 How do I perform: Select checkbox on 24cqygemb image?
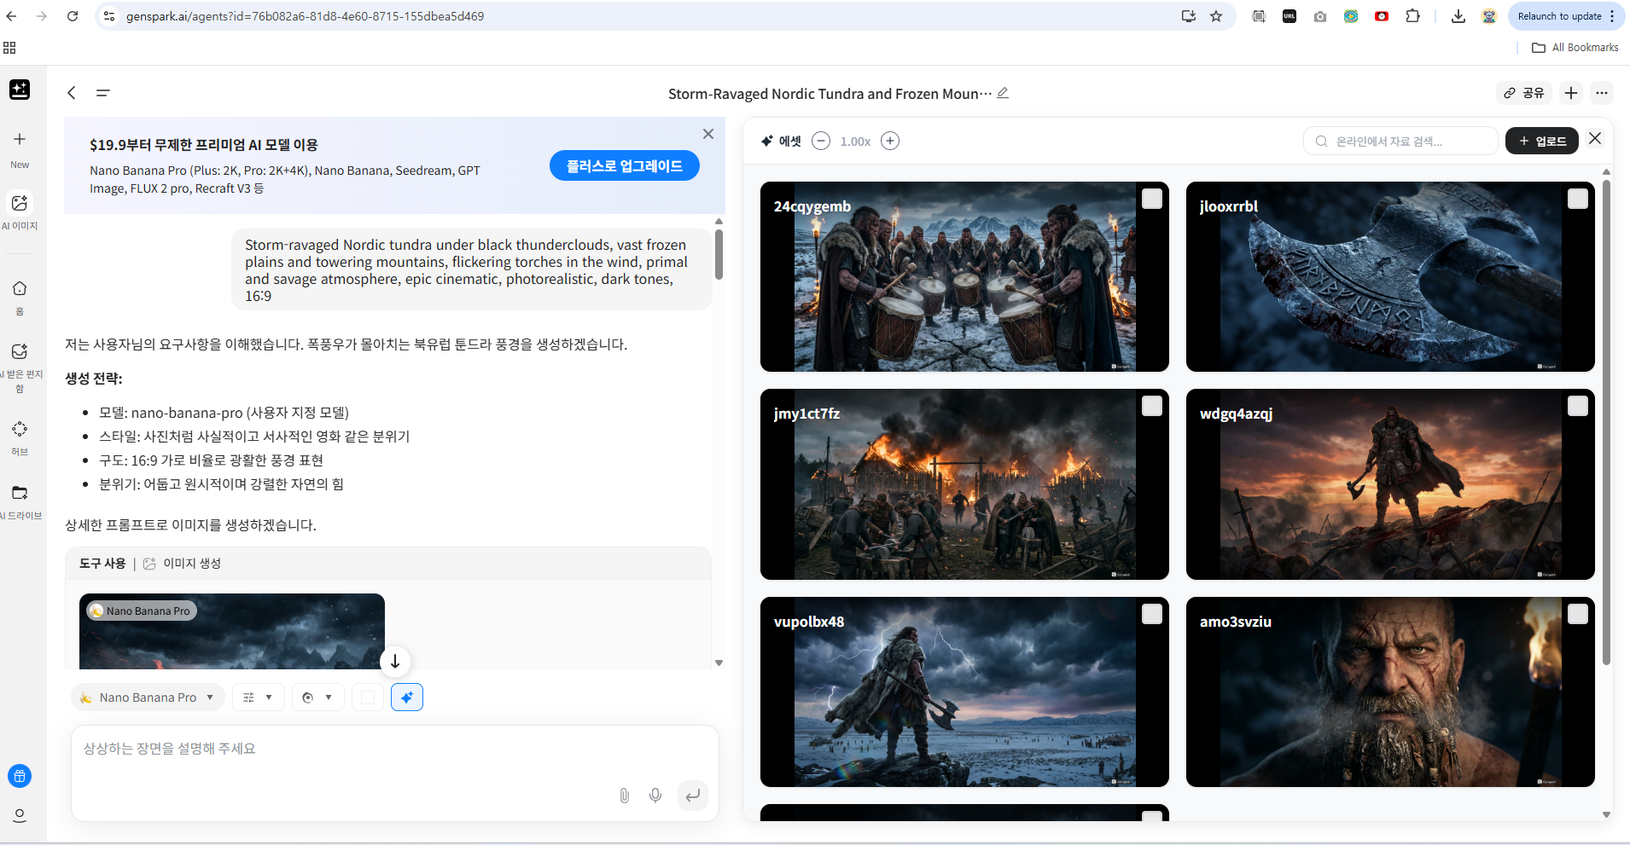[x=1152, y=199]
